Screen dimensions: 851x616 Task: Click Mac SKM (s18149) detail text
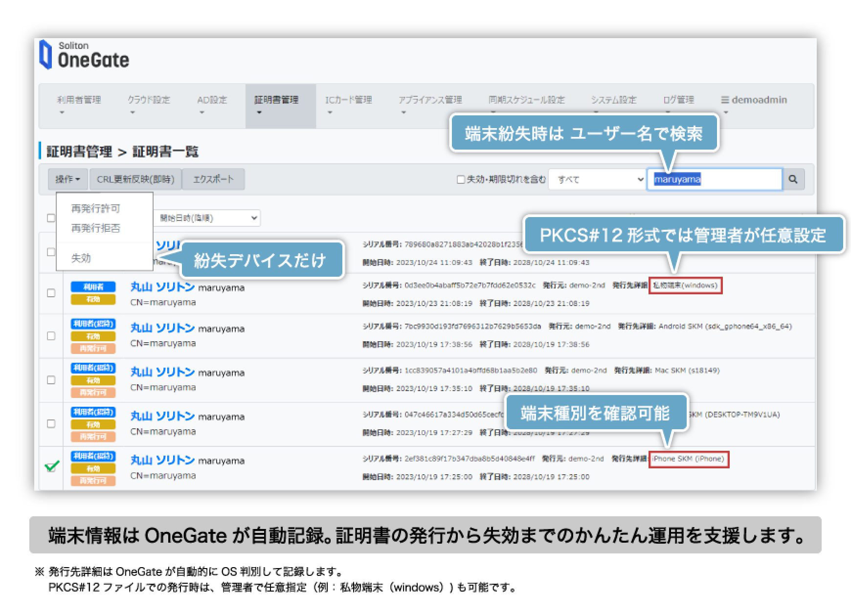[687, 371]
